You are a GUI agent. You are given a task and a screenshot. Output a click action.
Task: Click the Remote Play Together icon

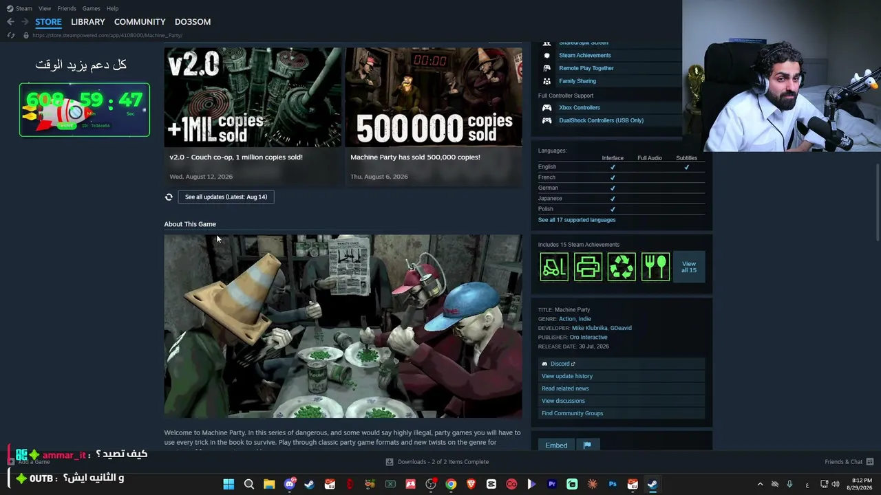[546, 68]
